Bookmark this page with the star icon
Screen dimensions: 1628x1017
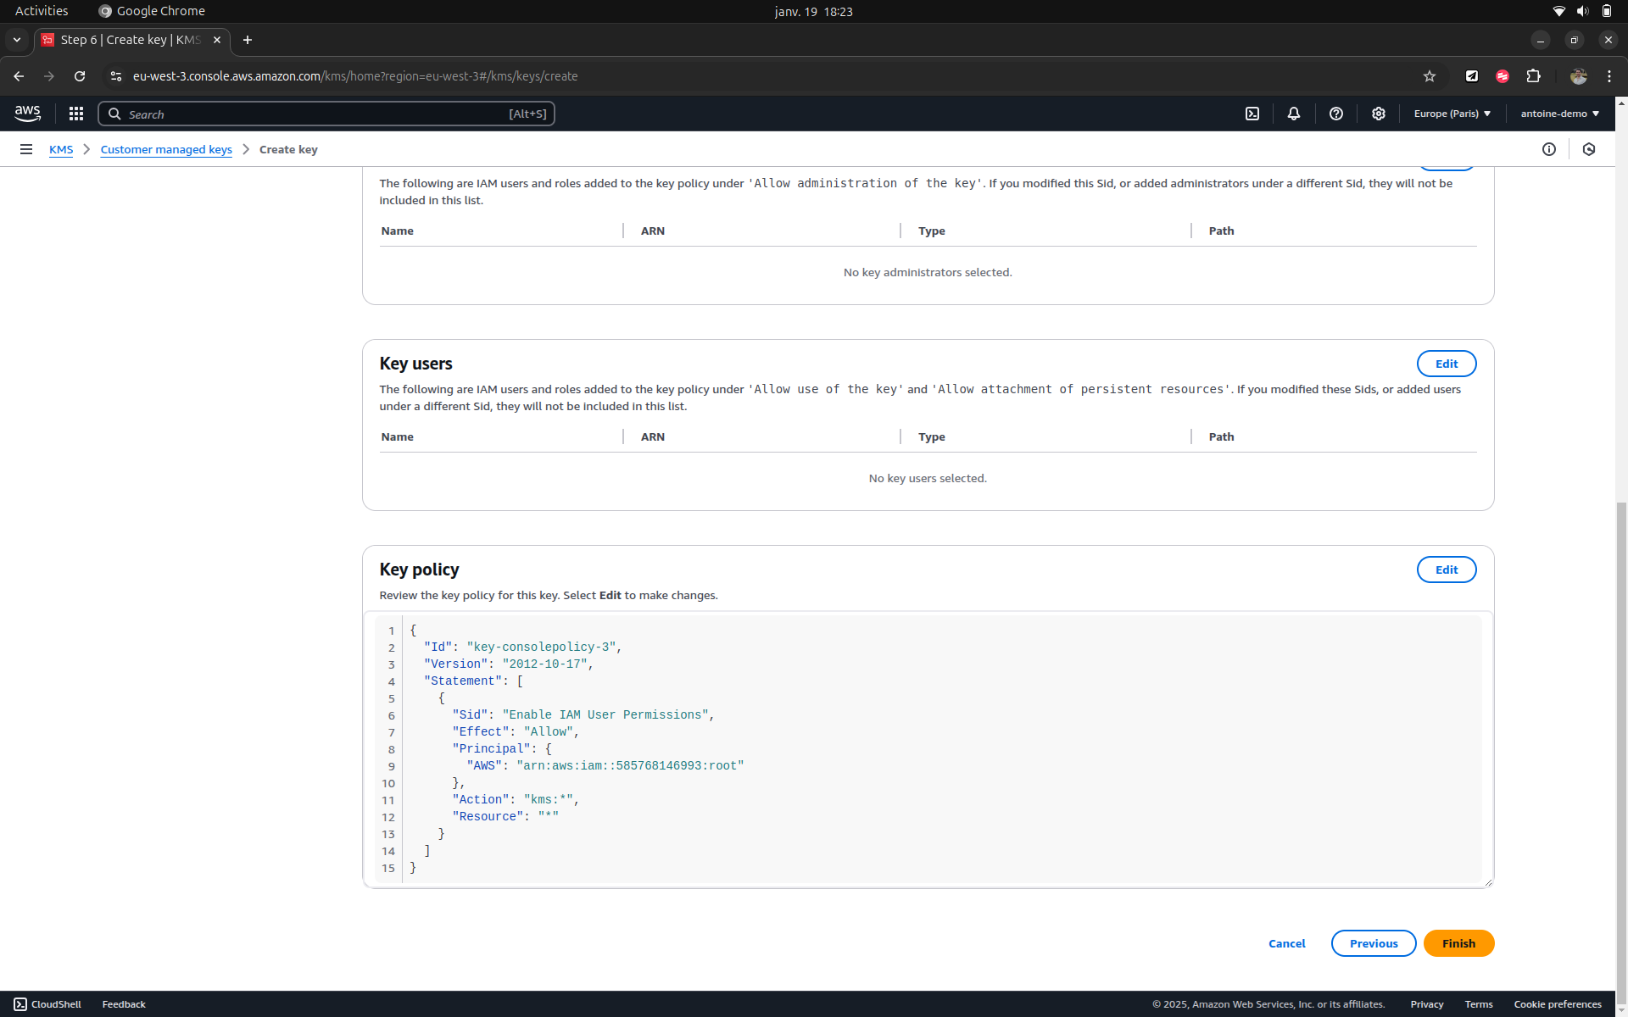(1430, 76)
